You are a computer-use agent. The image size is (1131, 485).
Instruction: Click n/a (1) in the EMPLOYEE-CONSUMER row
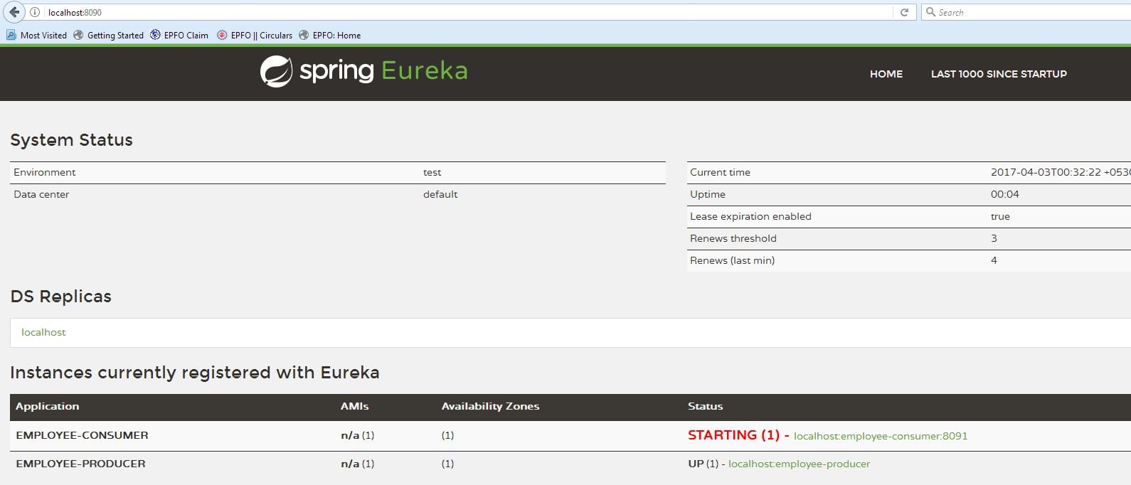pos(357,435)
